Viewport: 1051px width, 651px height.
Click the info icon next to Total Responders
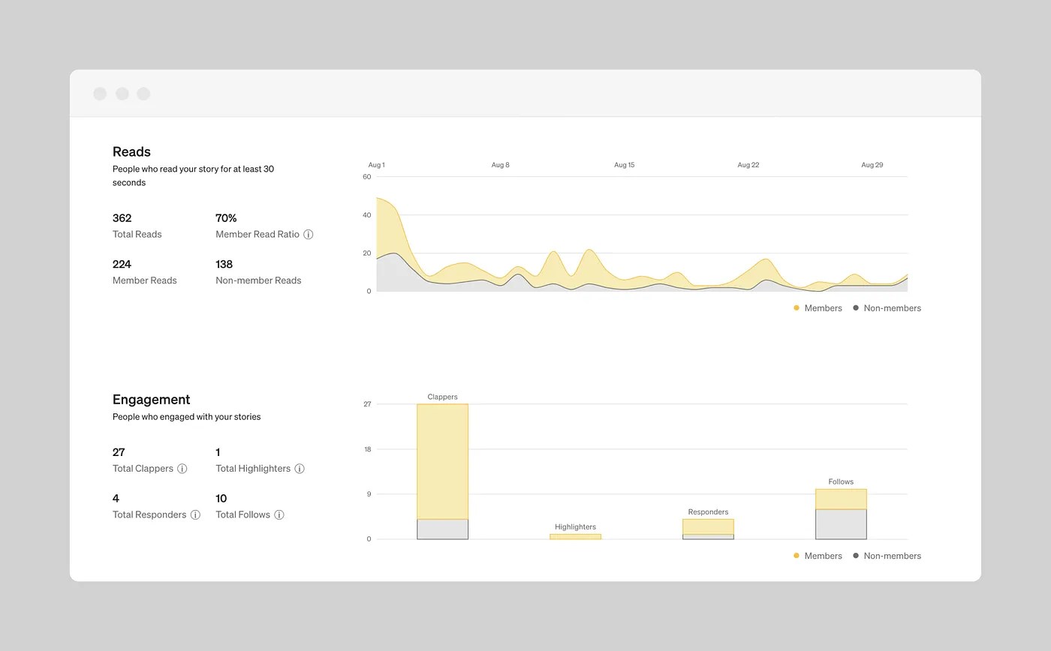pyautogui.click(x=195, y=515)
